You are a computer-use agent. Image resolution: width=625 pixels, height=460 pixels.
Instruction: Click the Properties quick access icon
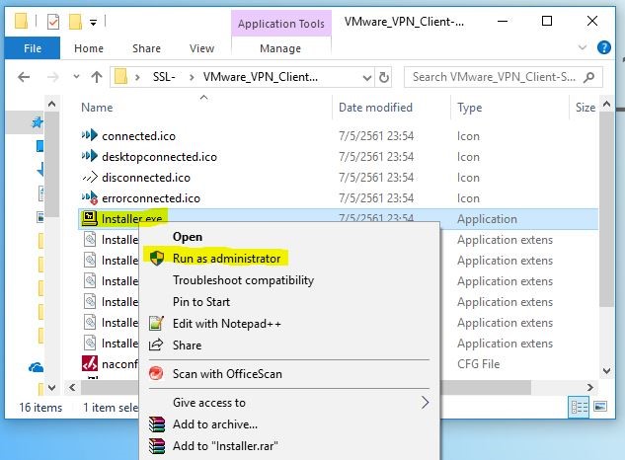click(x=53, y=22)
